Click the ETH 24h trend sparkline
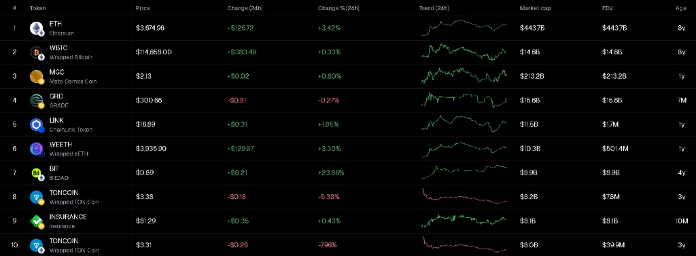This screenshot has height=256, width=696. click(464, 28)
